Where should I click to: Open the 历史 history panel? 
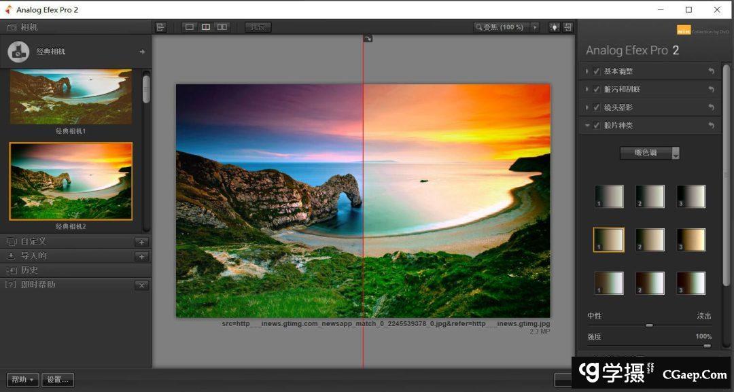click(x=30, y=270)
